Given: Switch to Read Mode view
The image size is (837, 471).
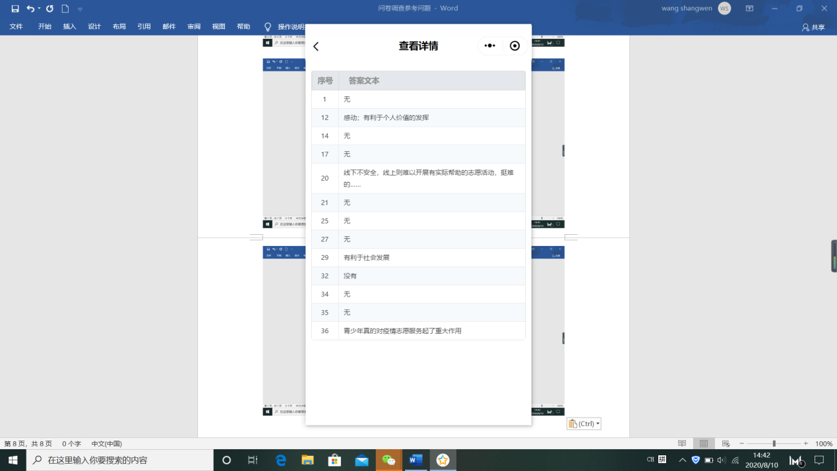Looking at the screenshot, I should coord(682,443).
